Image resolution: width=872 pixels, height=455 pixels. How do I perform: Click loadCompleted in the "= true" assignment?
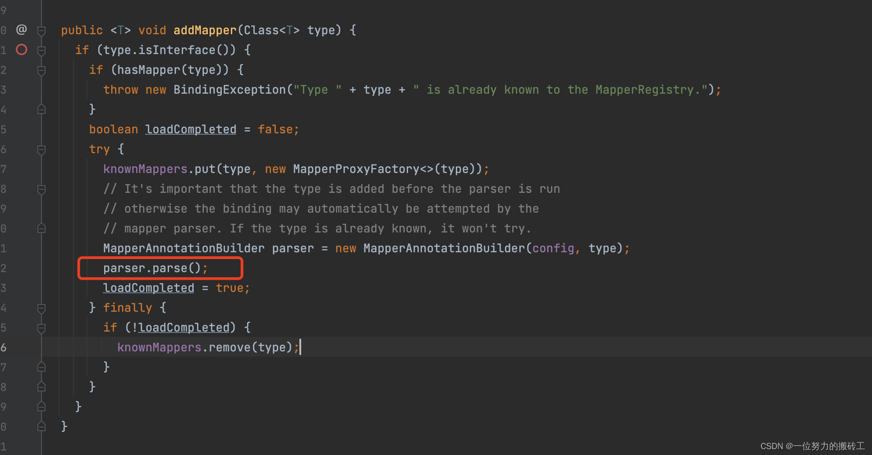[x=149, y=288]
